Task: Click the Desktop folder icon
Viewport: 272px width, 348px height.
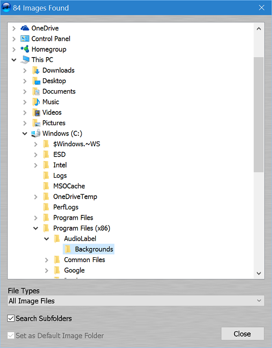Action: [x=36, y=81]
